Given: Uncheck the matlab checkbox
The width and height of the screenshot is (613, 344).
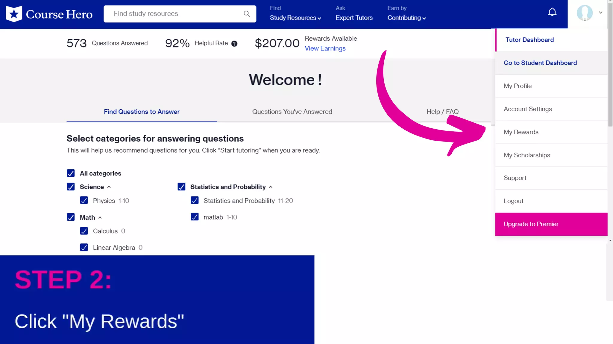Looking at the screenshot, I should pos(195,217).
